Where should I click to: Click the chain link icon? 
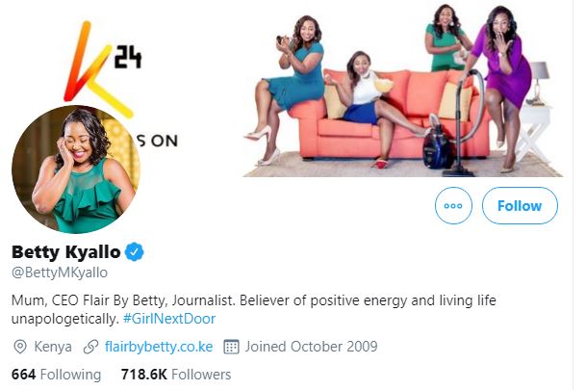point(91,346)
